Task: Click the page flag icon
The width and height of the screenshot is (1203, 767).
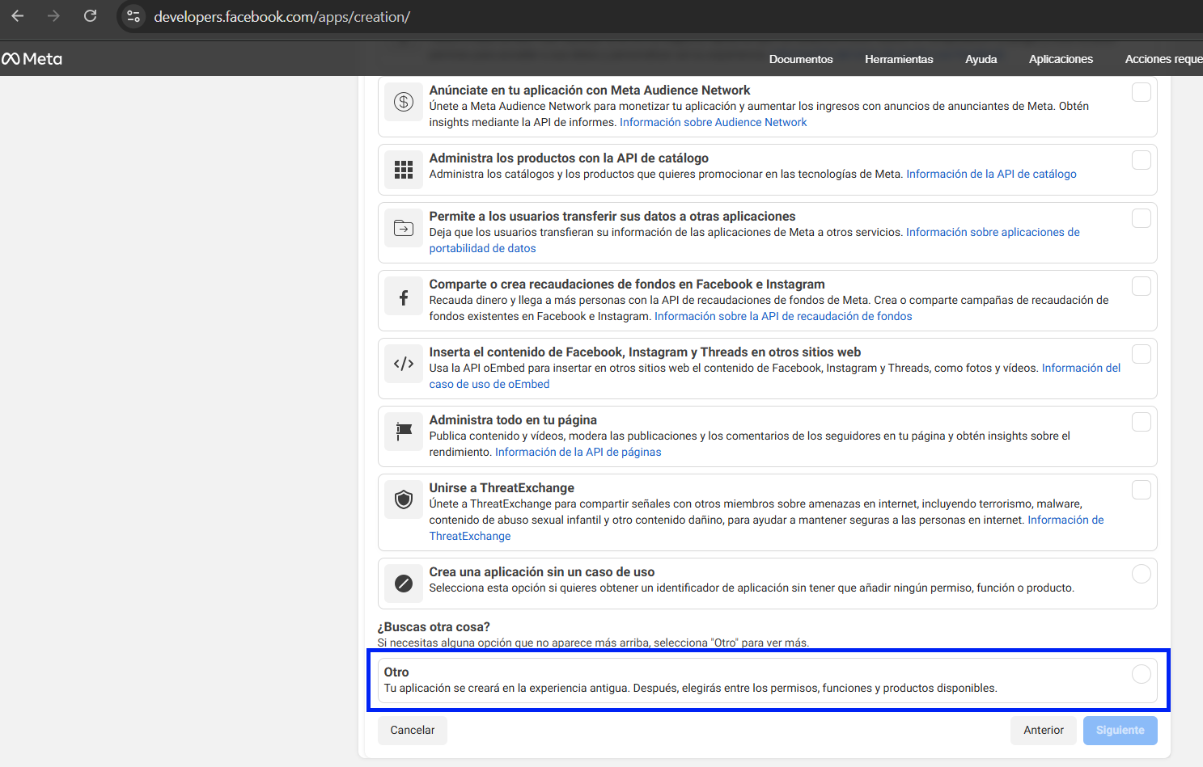Action: pyautogui.click(x=403, y=432)
